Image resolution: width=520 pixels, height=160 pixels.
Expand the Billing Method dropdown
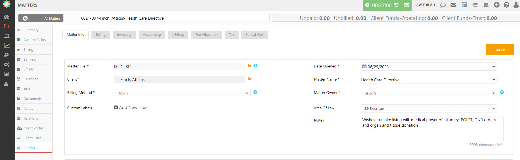[247, 93]
